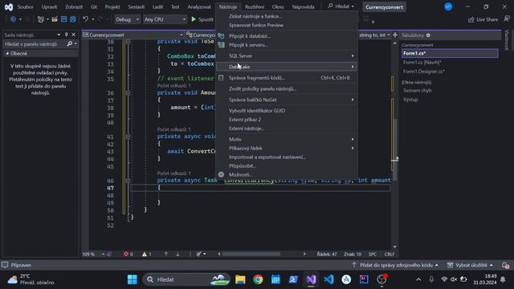Expand the undo history dropdown arrow

click(93, 19)
